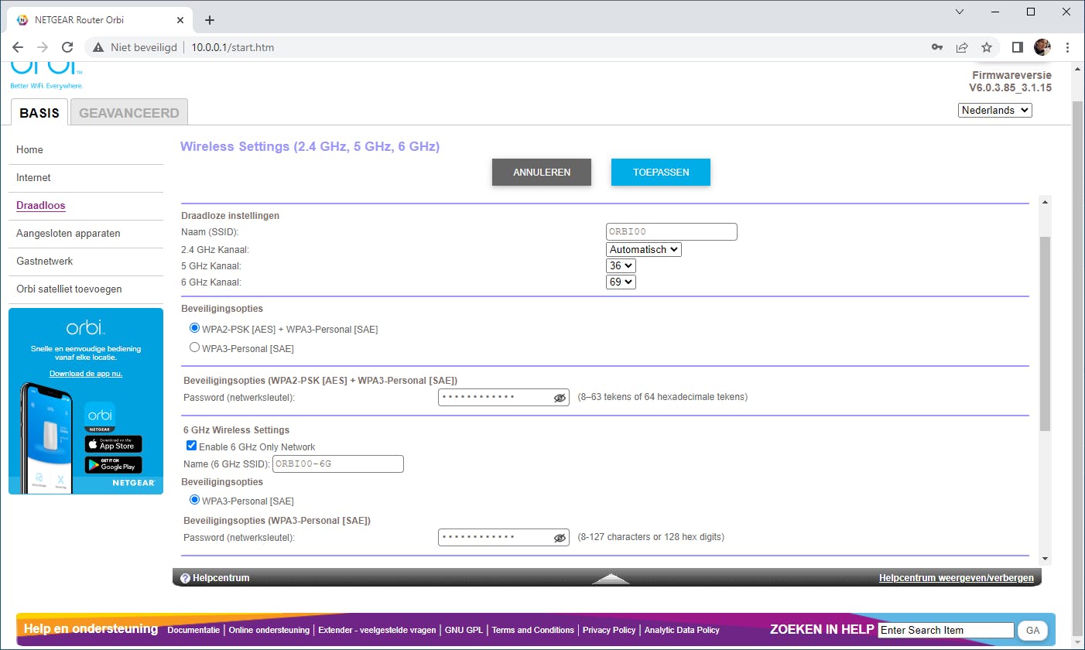Open the App Store badge in the Orbi ad

pos(113,445)
